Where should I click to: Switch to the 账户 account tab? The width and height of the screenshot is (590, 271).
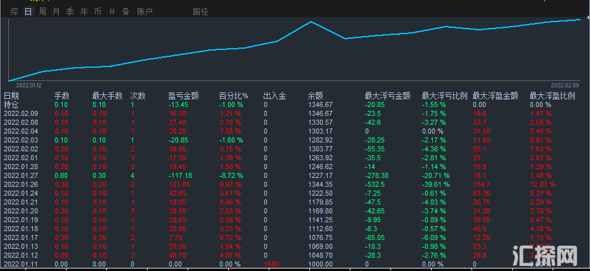point(144,11)
